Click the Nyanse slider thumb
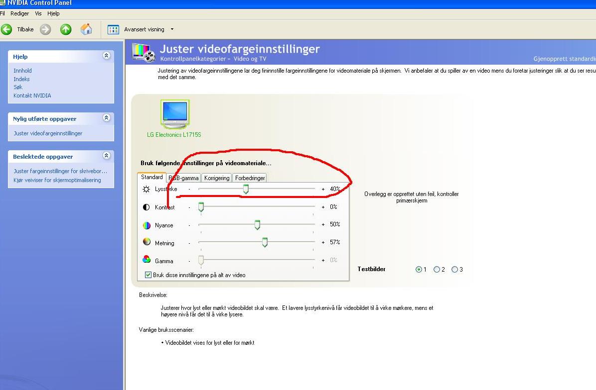The width and height of the screenshot is (596, 390). [257, 224]
